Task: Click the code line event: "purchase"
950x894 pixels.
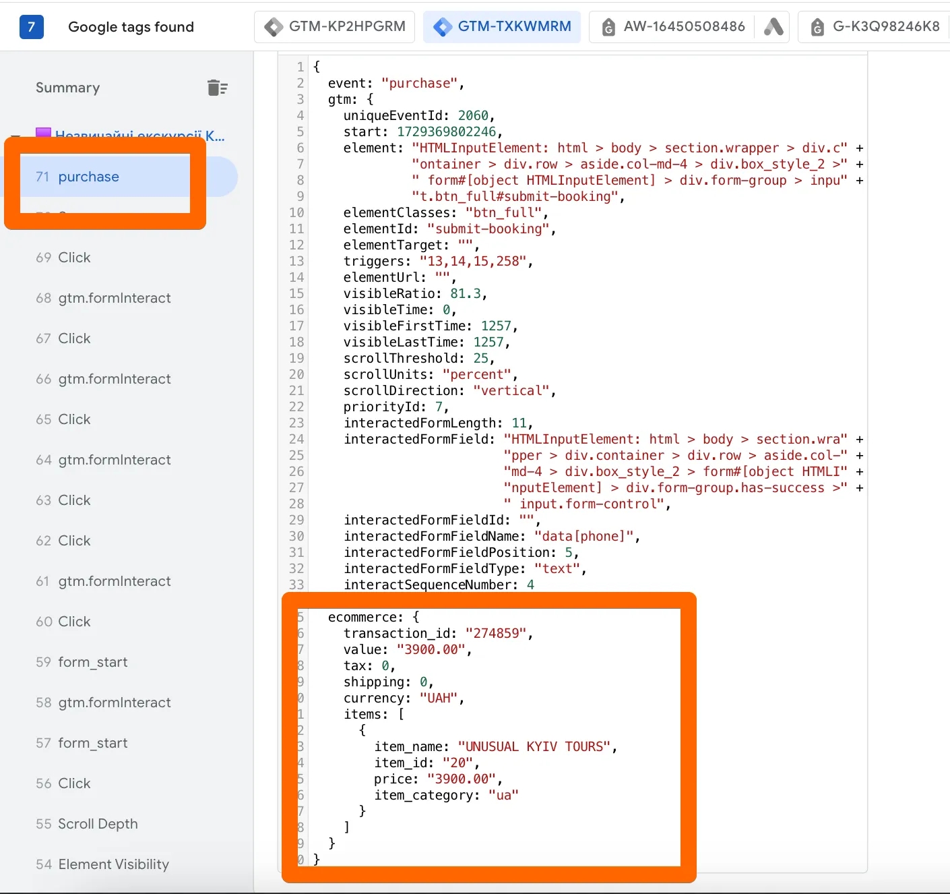Action: pyautogui.click(x=395, y=83)
